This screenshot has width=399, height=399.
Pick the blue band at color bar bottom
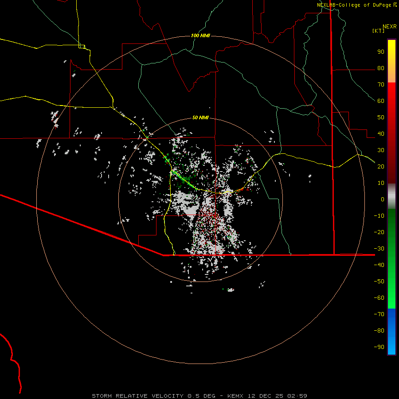click(x=391, y=332)
